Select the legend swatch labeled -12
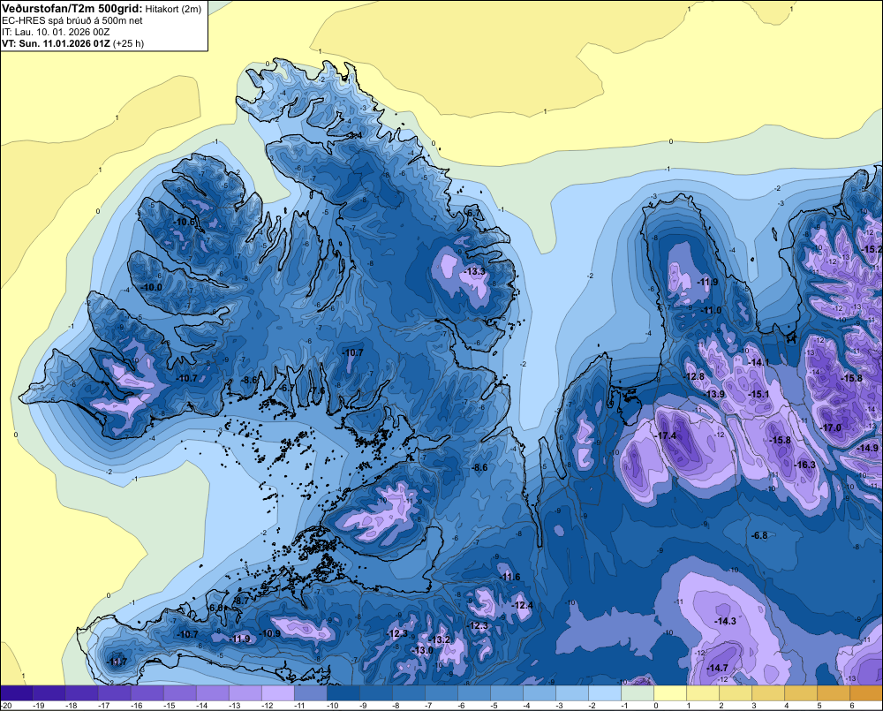Viewport: 883px width, 711px height. pos(277,693)
